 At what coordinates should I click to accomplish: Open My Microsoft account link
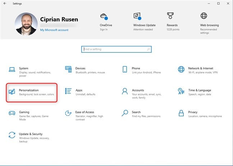coord(54,30)
